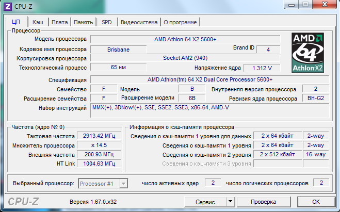Click the processor model field AMD Athlon 64 X2 5600+

(x=185, y=39)
